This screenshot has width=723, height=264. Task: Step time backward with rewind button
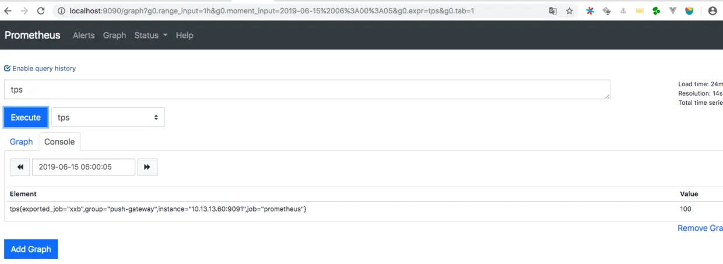point(20,167)
